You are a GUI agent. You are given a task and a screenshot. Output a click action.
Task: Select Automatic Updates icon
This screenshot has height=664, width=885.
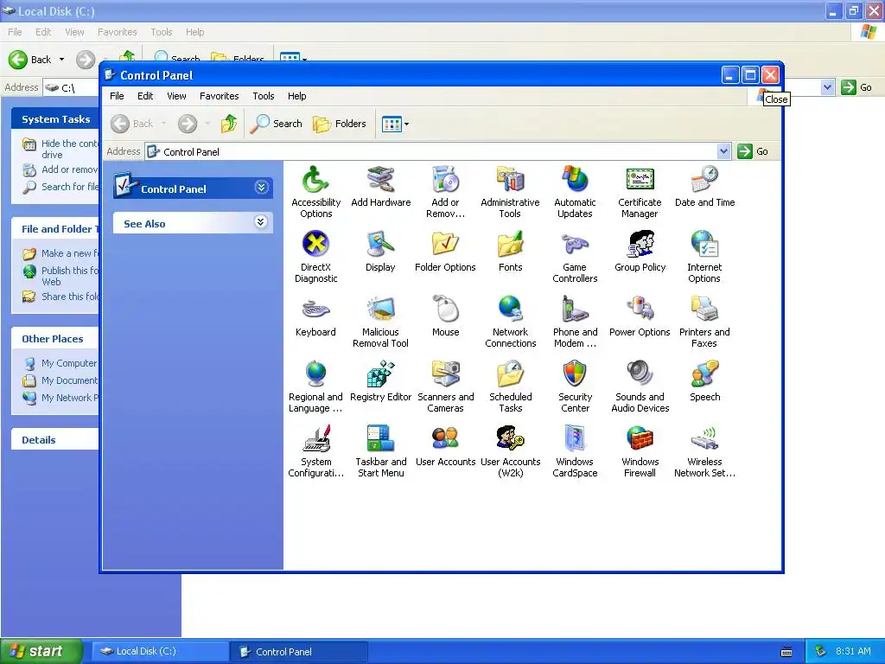(575, 180)
